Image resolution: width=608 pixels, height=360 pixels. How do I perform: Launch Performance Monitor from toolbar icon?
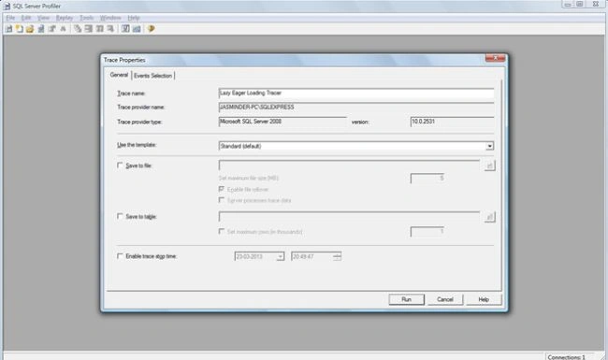tap(137, 29)
